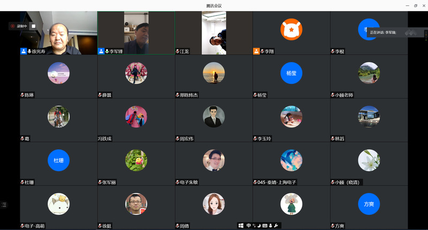Select 杨莹's blue avatar tile
The image size is (428, 230).
click(291, 73)
